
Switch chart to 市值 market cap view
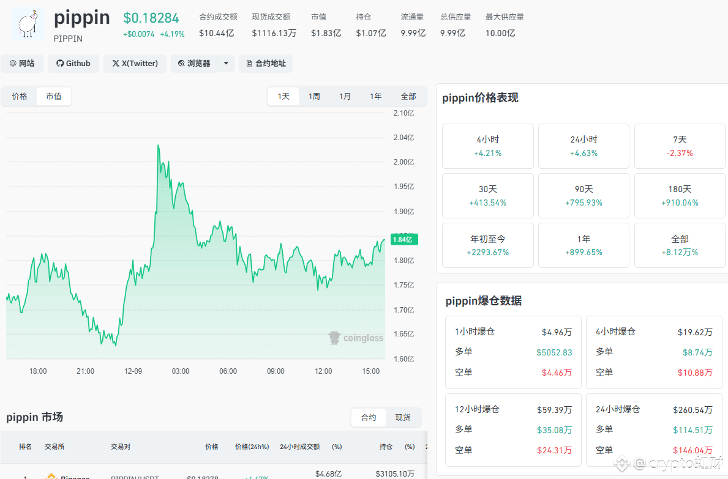[x=54, y=97]
